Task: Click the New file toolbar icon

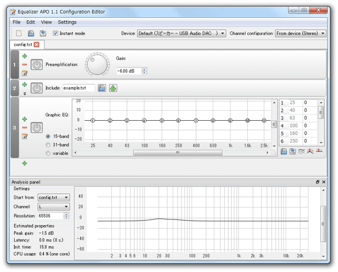Action: click(x=19, y=33)
